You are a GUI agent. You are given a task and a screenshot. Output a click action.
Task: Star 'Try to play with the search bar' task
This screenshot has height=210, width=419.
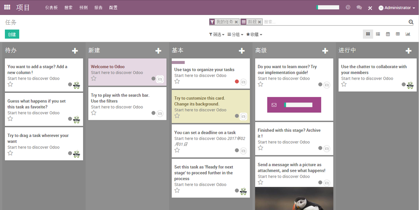pos(94,113)
